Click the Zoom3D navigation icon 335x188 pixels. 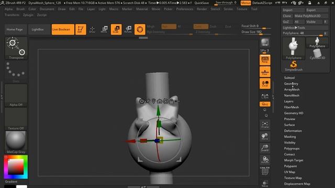click(265, 148)
